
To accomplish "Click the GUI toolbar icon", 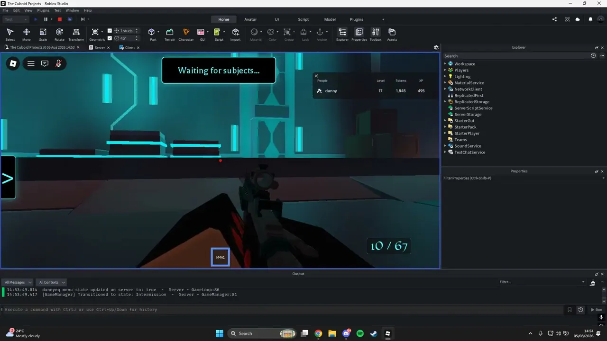I will (x=201, y=32).
